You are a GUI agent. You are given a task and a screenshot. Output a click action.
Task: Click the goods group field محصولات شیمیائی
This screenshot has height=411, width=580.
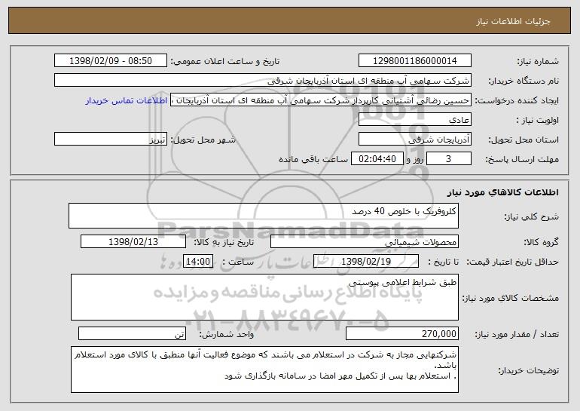pyautogui.click(x=365, y=242)
